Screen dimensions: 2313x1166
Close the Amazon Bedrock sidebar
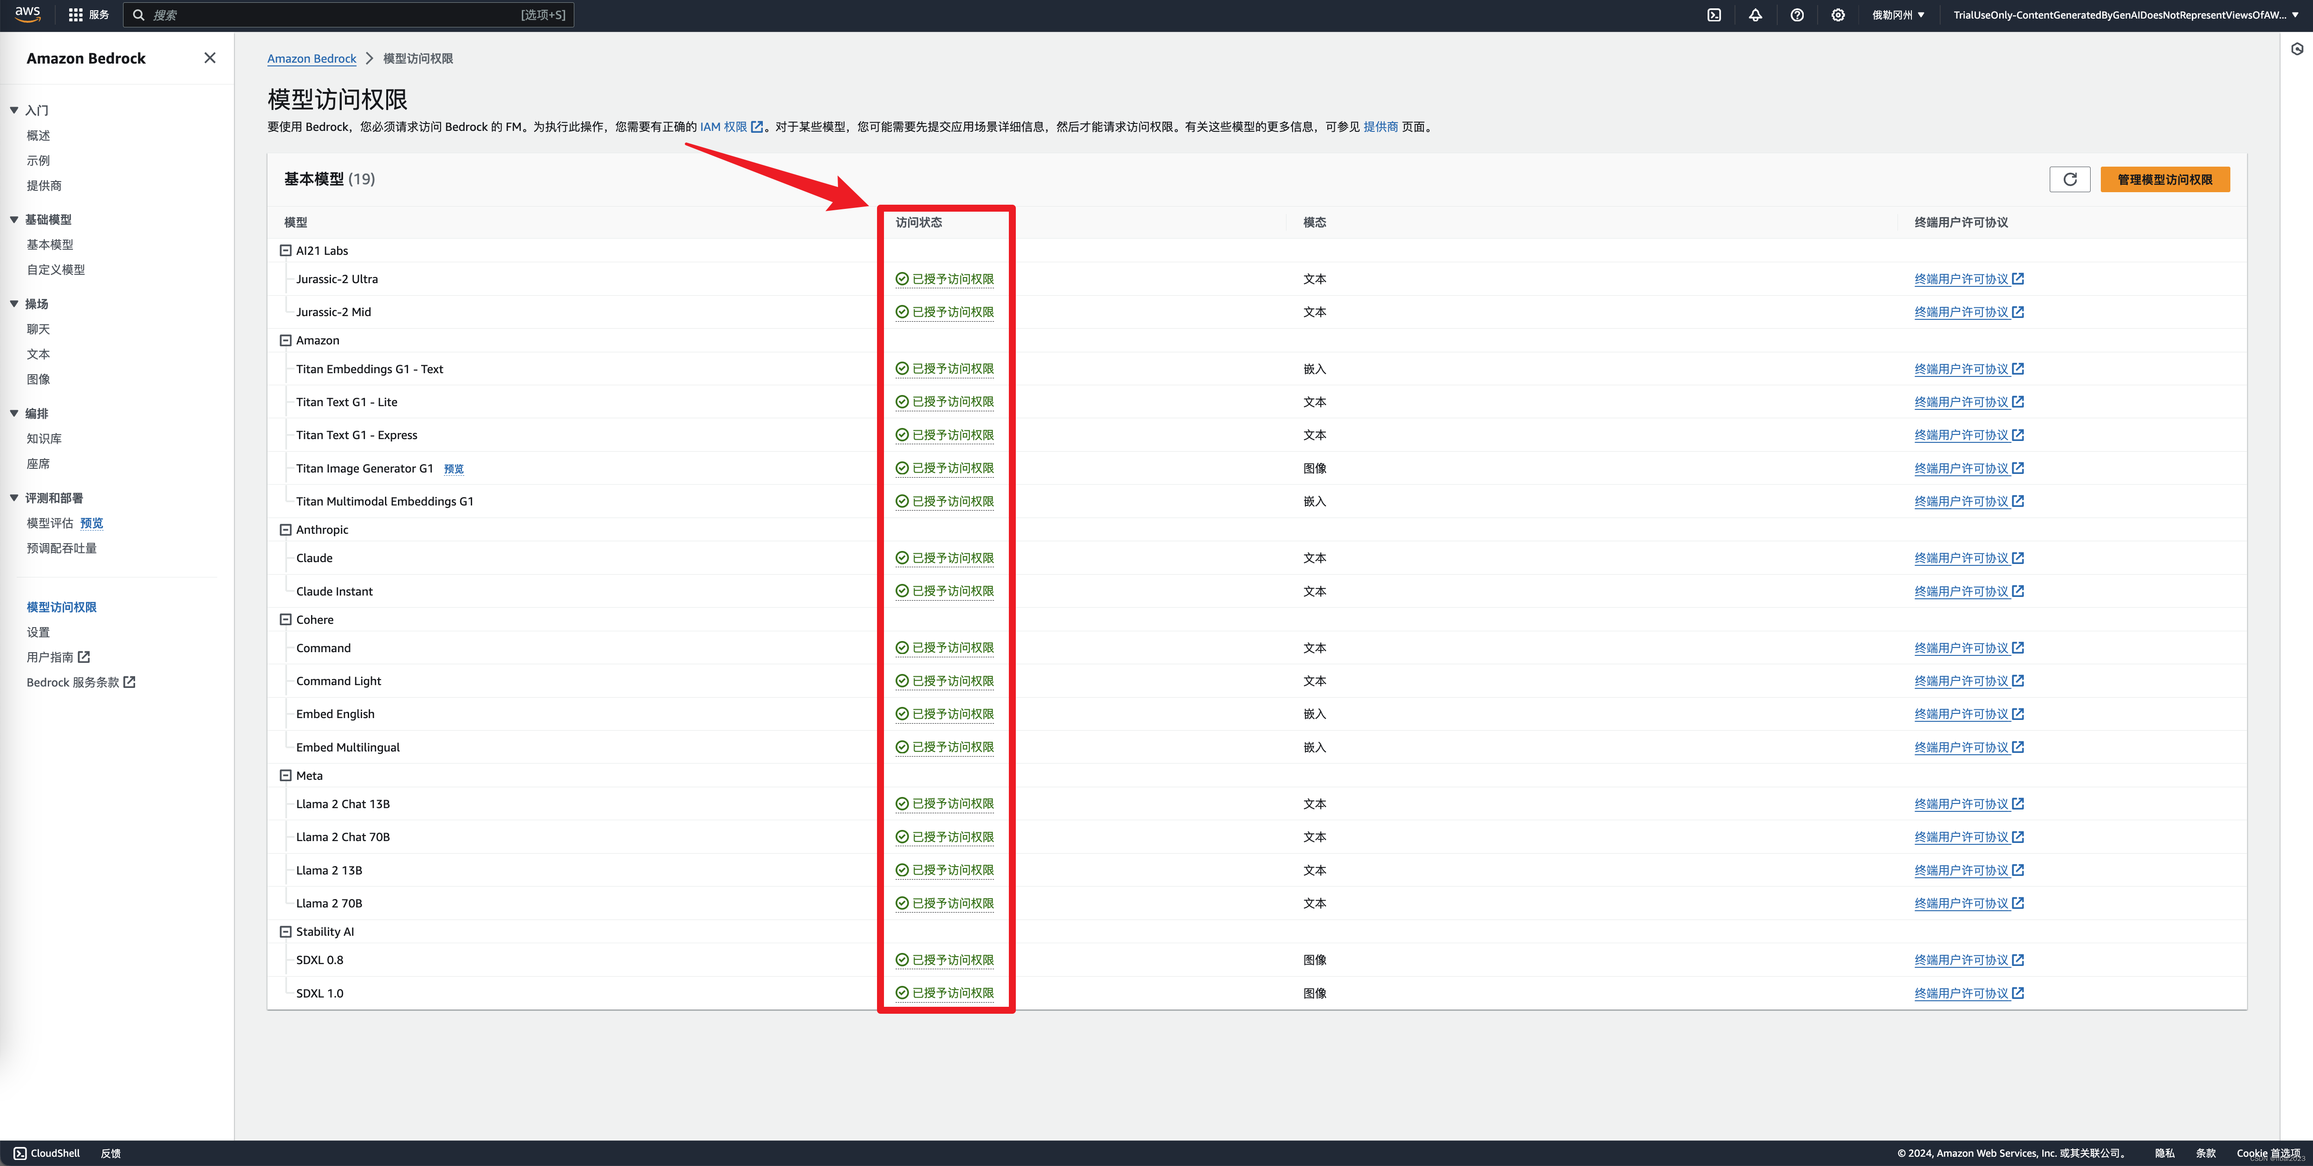point(209,58)
